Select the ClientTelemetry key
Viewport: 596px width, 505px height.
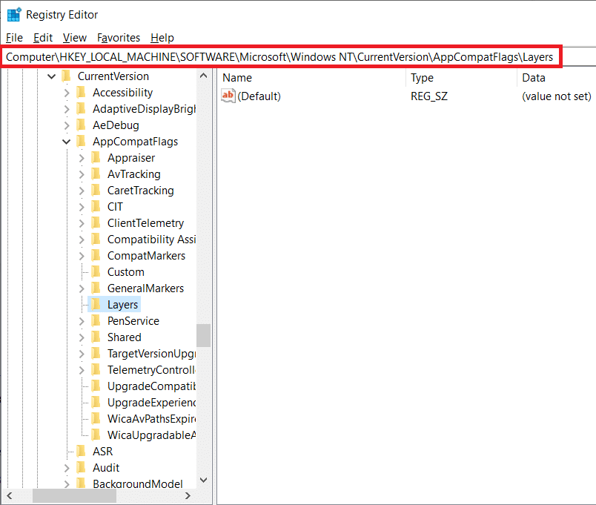pyautogui.click(x=145, y=223)
